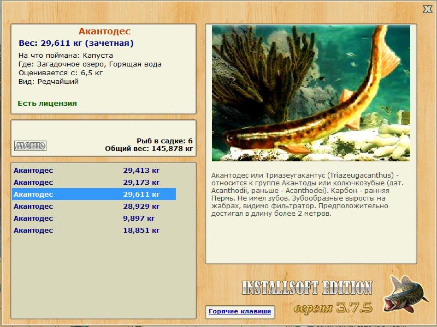Screen dimensions: 437x327
Task: Select the Акантодес 29,413 кг row
Action: click(x=94, y=170)
